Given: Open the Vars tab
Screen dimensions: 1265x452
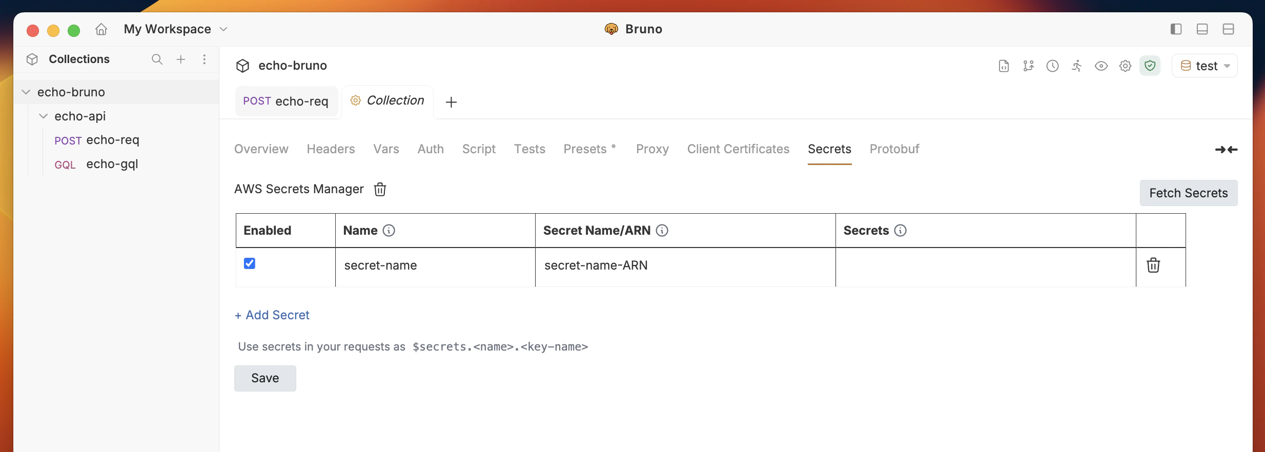Looking at the screenshot, I should click(386, 149).
